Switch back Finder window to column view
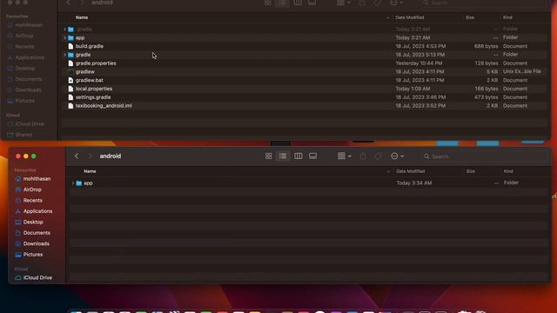 [x=298, y=3]
